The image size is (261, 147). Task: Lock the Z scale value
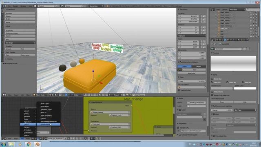point(203,47)
